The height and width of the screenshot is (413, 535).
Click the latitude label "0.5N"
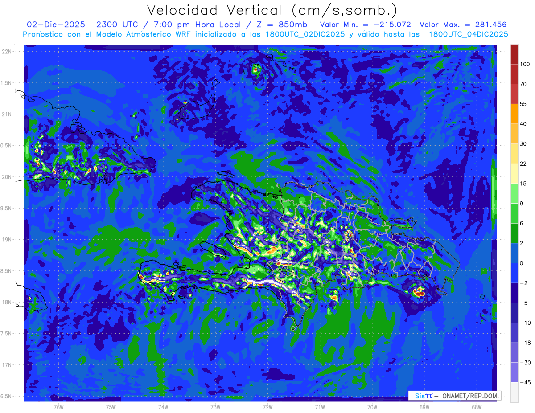(7, 146)
